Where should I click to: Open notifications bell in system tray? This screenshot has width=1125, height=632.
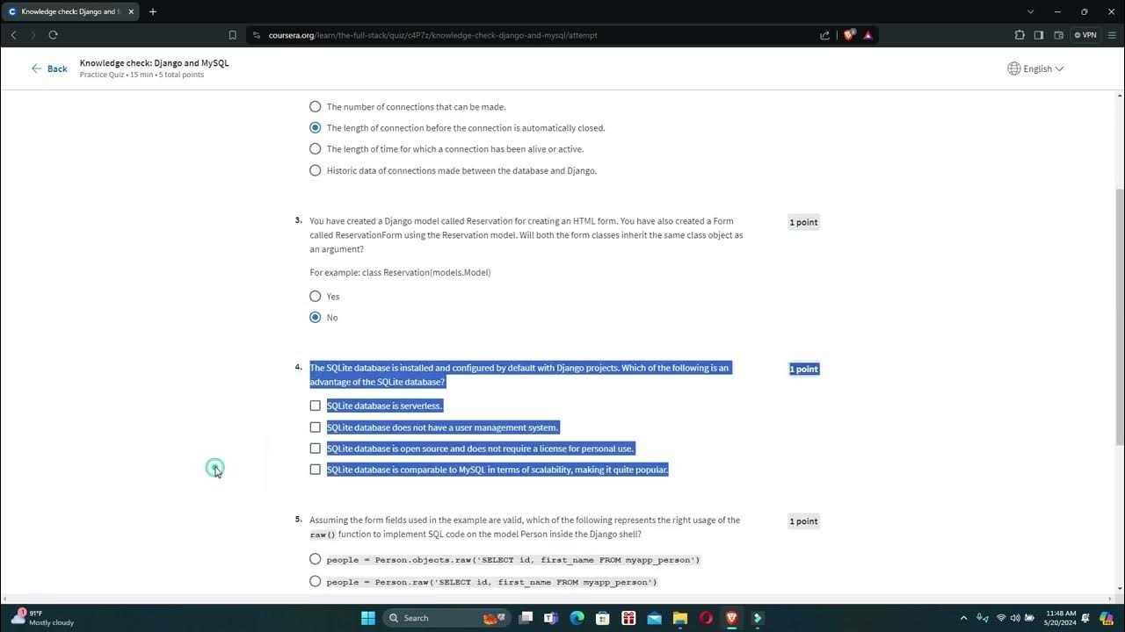1085,618
